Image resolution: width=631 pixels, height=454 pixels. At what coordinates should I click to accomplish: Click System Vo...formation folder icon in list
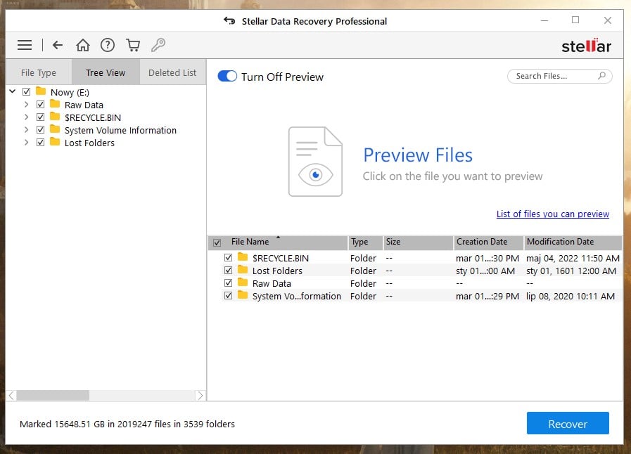[x=243, y=295]
